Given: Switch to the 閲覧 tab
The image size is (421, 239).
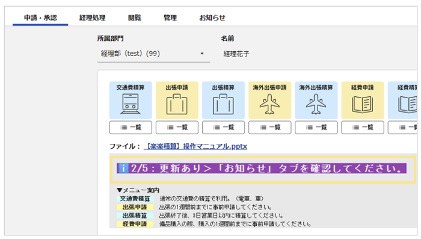Looking at the screenshot, I should click(x=135, y=17).
